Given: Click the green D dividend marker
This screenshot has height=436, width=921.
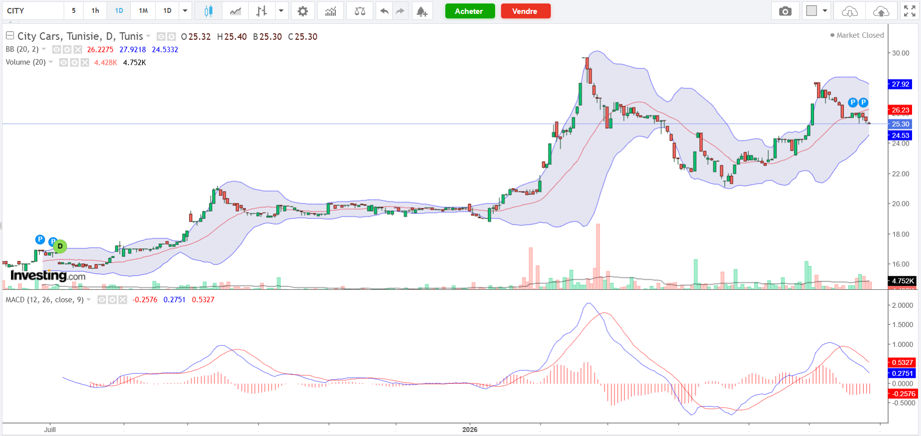Looking at the screenshot, I should [60, 246].
